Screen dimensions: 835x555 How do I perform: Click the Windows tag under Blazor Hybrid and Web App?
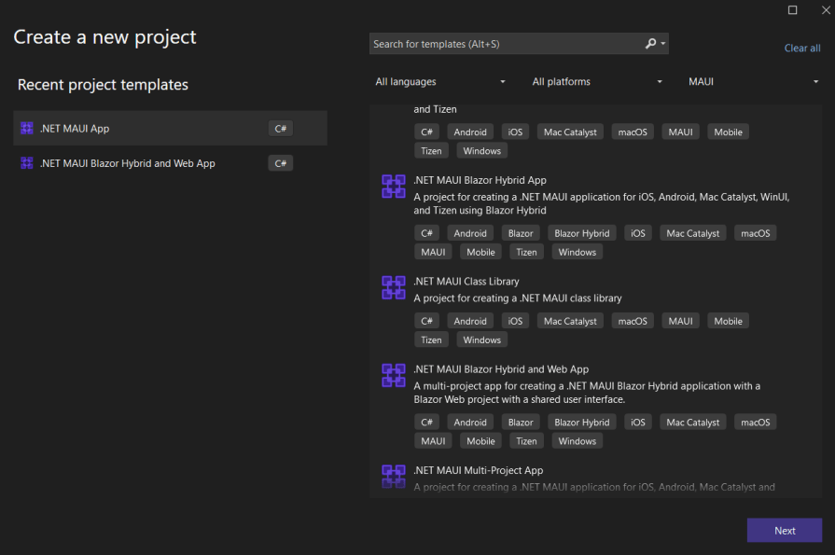click(x=577, y=440)
